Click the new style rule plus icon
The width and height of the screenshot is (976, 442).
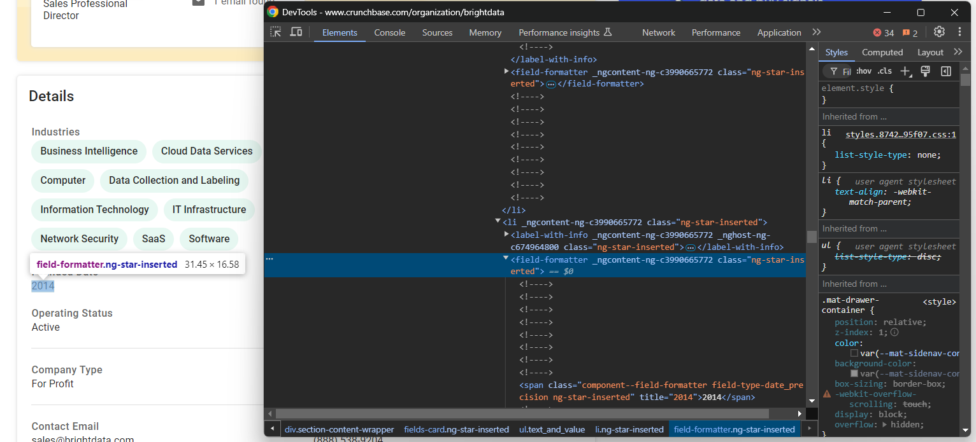pyautogui.click(x=905, y=71)
